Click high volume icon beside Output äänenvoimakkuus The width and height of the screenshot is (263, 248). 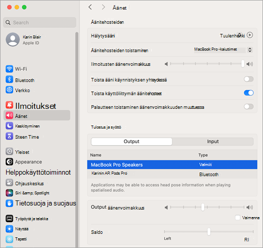tap(250, 208)
